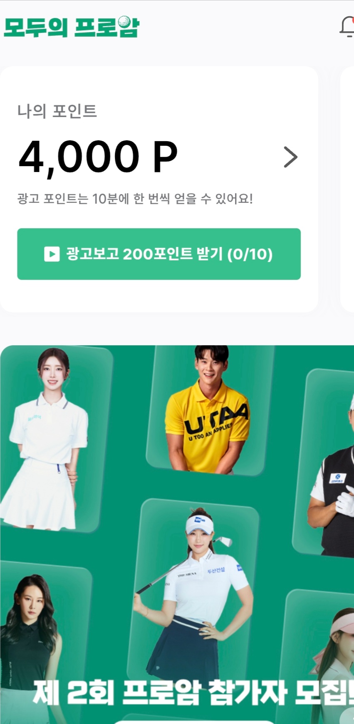The image size is (354, 724).
Task: Tap the 나의 포인트 label
Action: click(57, 111)
